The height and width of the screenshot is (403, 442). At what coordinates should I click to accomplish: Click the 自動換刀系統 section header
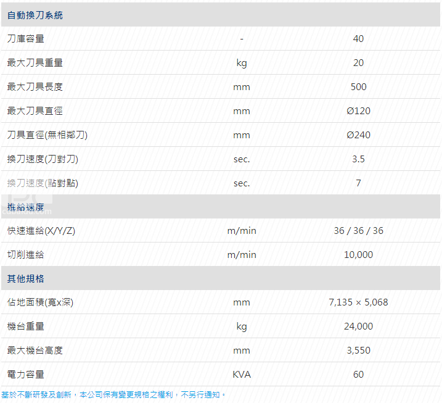point(35,15)
